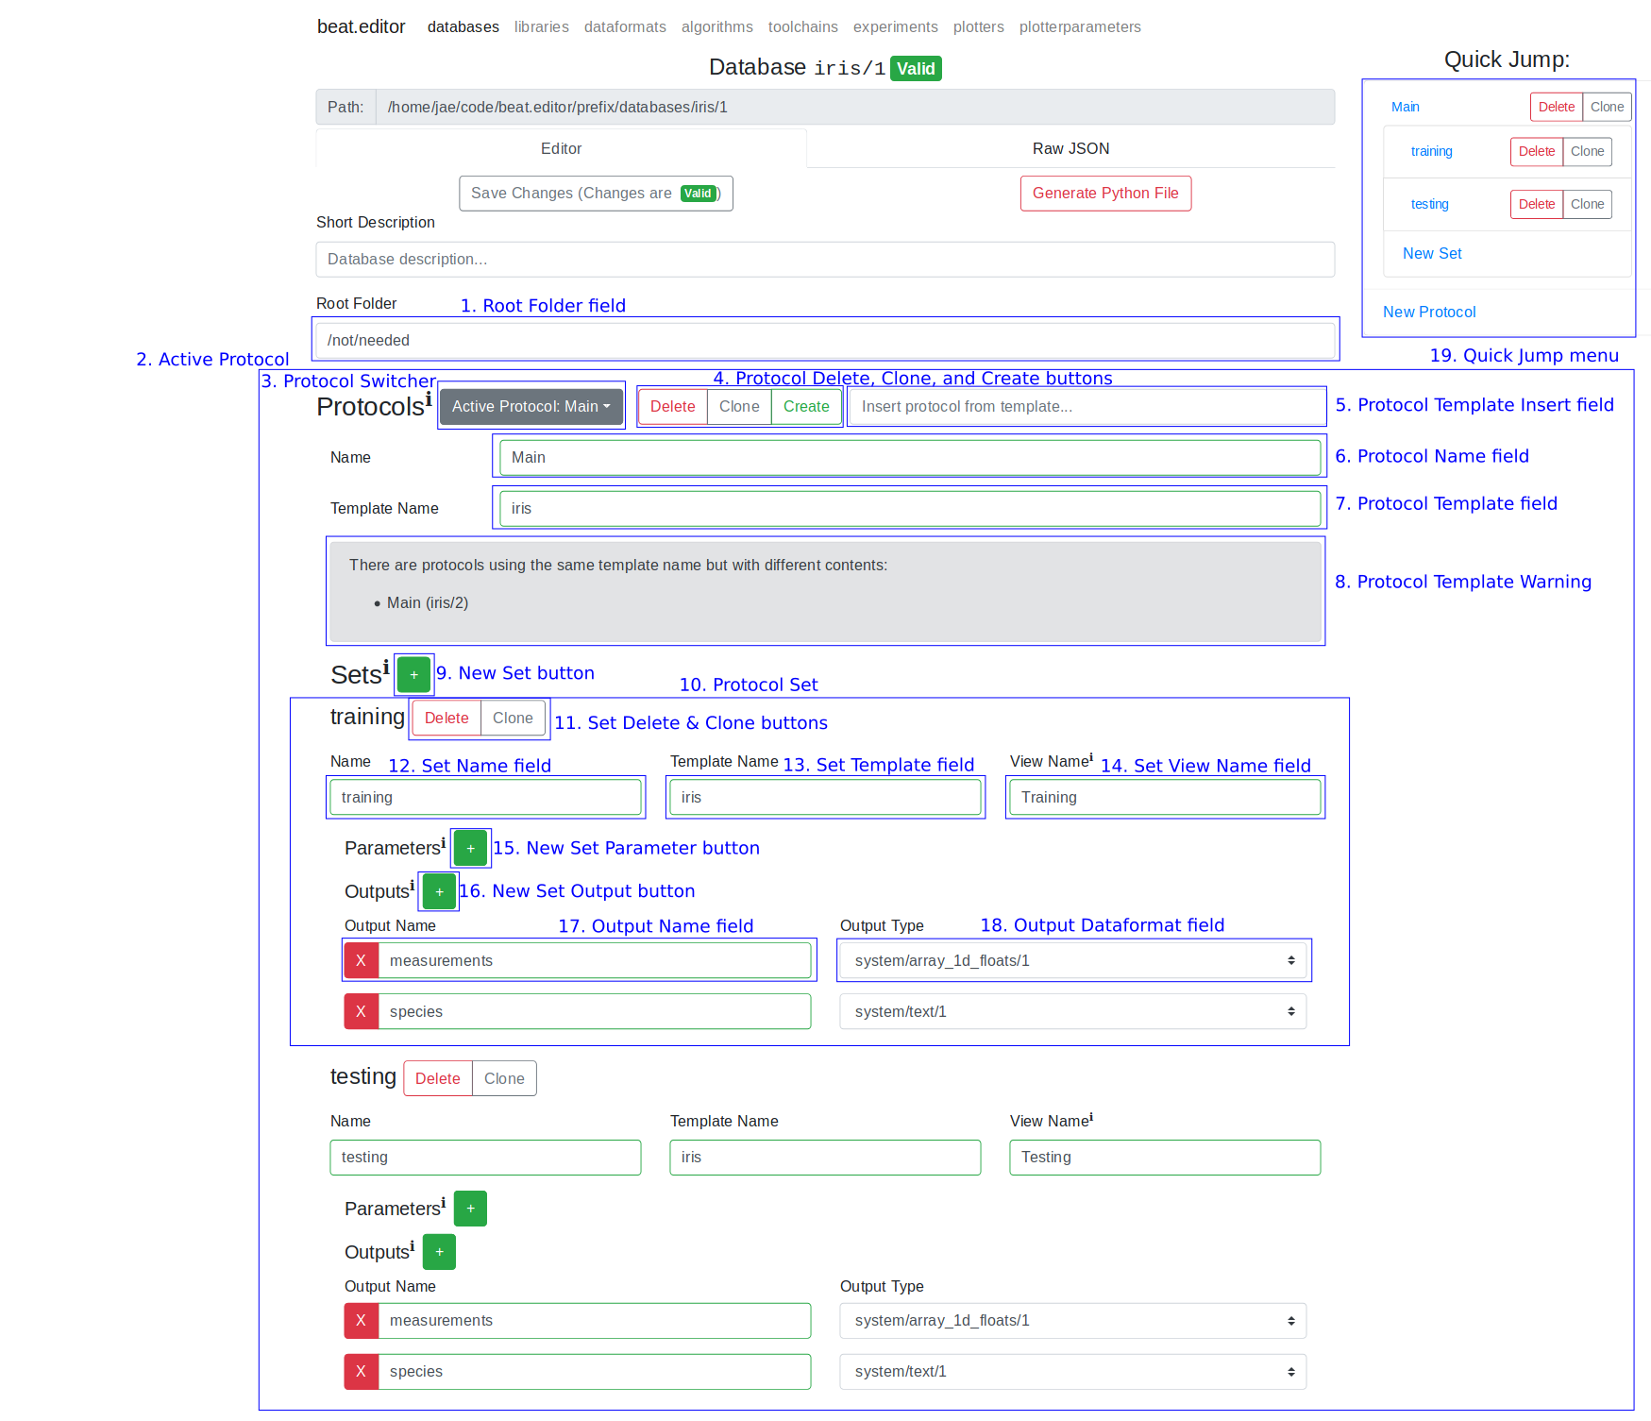Click New Protocol in Quick Jump

[x=1429, y=312]
